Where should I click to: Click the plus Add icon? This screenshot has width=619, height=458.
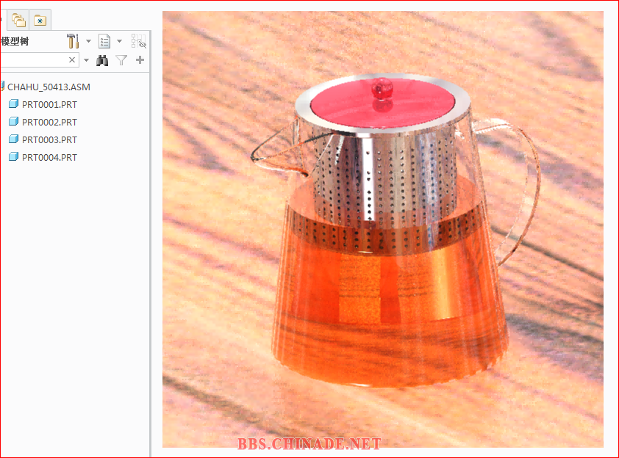(x=140, y=60)
